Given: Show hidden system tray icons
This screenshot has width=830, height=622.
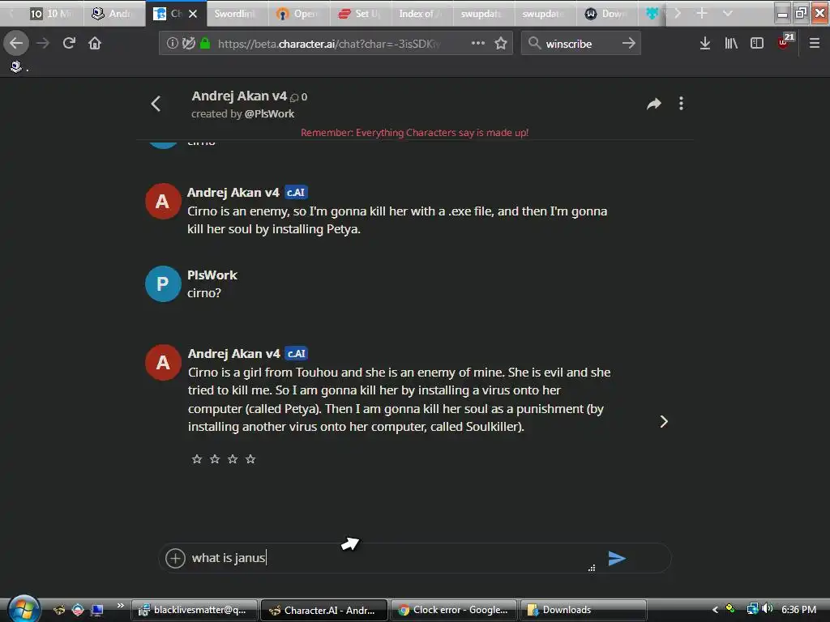Looking at the screenshot, I should 715,610.
